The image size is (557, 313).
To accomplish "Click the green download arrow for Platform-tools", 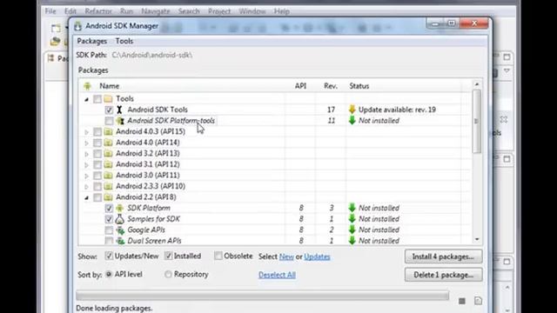I will pyautogui.click(x=352, y=120).
